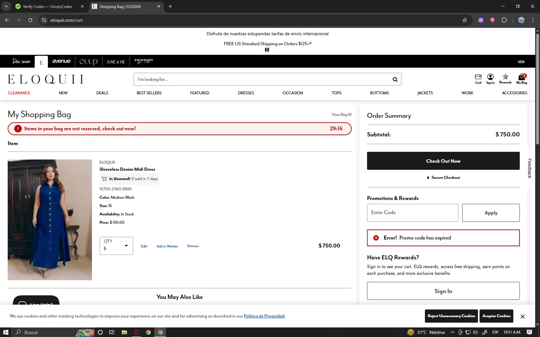The height and width of the screenshot is (337, 540).
Task: Open the NEW menu
Action: pyautogui.click(x=63, y=93)
